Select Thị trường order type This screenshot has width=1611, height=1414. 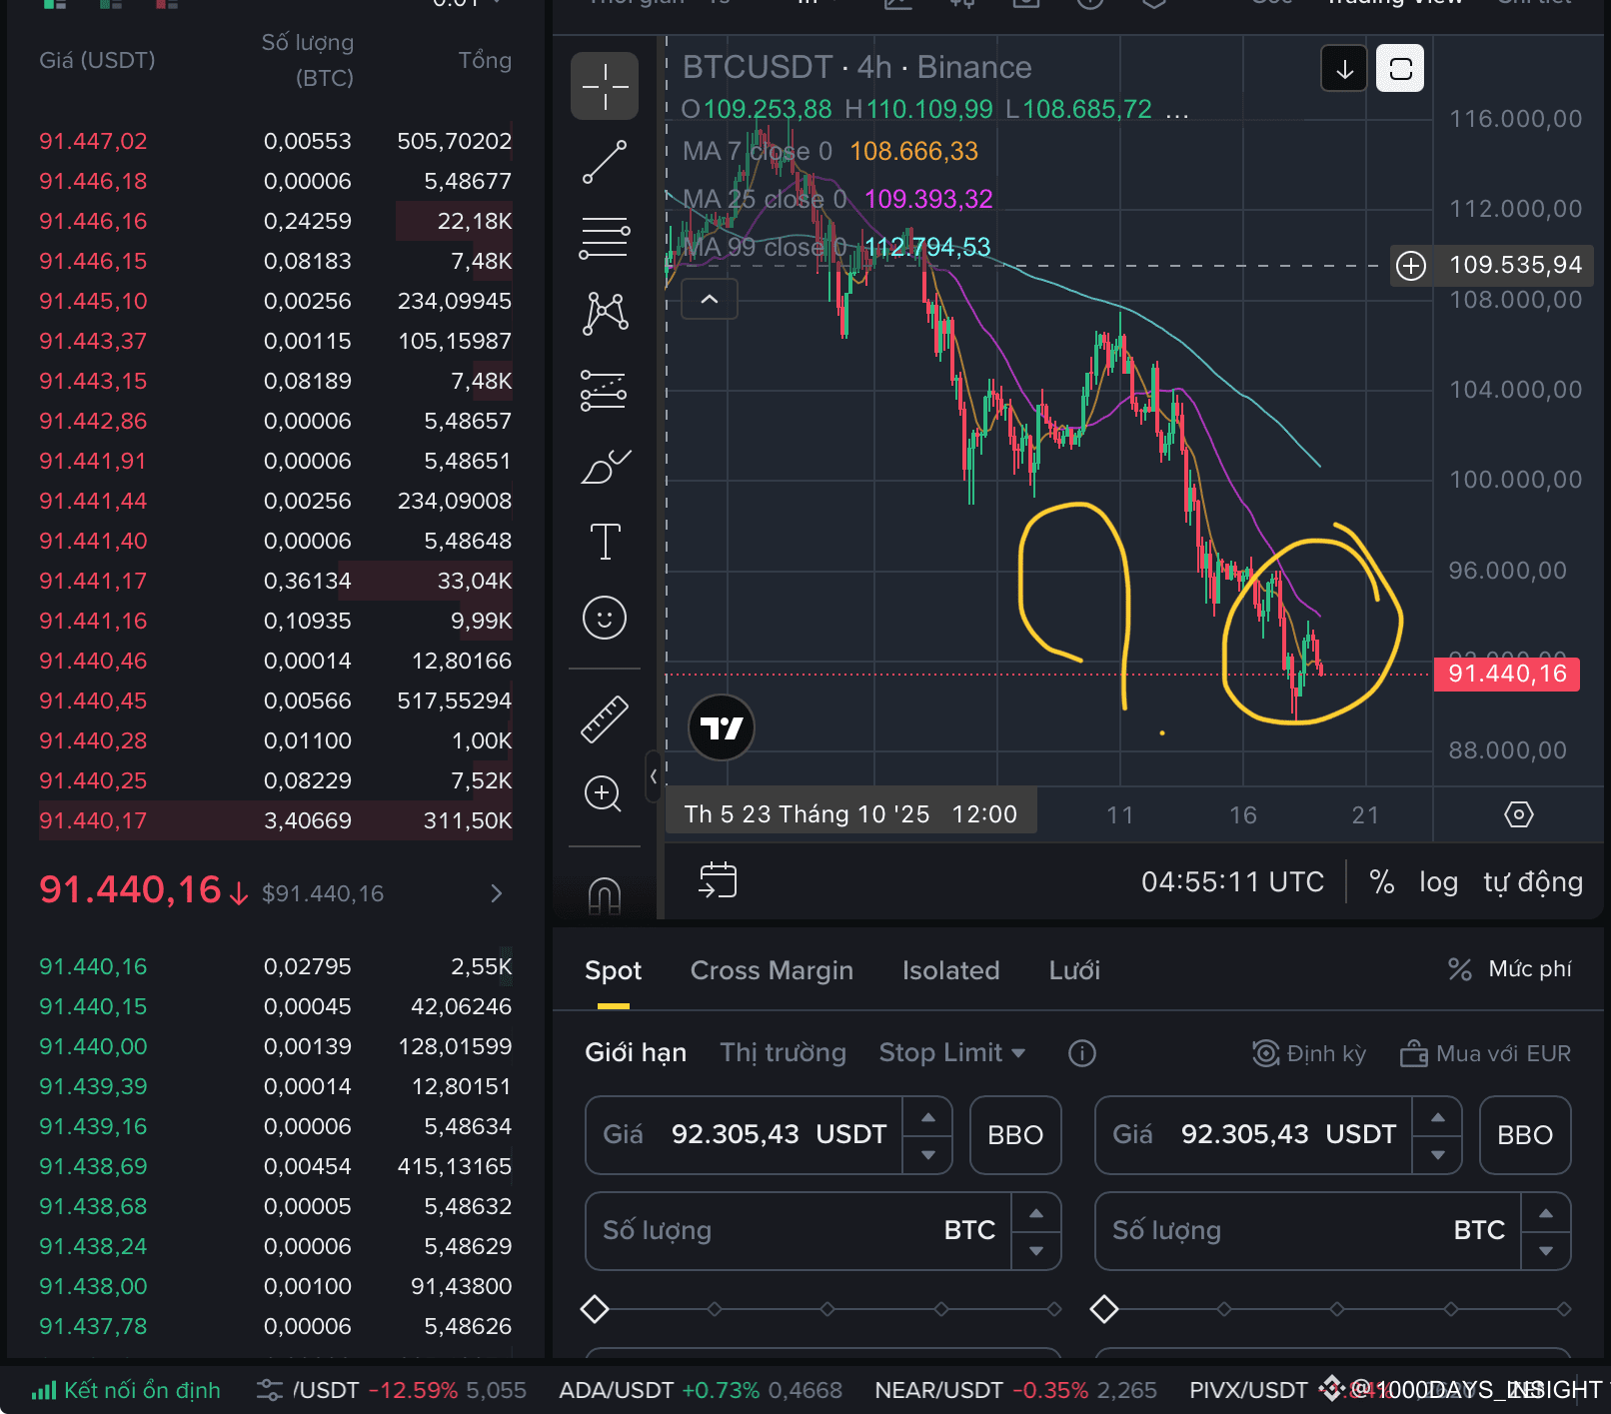(x=783, y=1053)
